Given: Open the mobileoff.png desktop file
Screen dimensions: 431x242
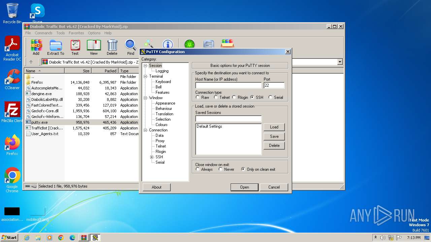Looking at the screenshot, I should pyautogui.click(x=37, y=214).
